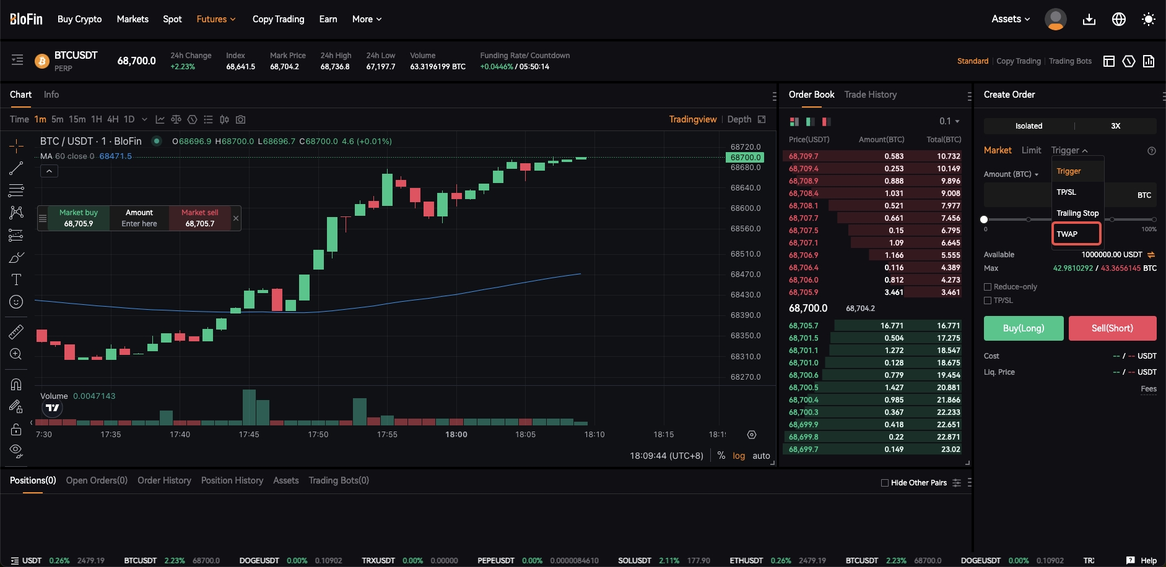Select the Text annotation tool
The width and height of the screenshot is (1166, 567).
(x=16, y=279)
